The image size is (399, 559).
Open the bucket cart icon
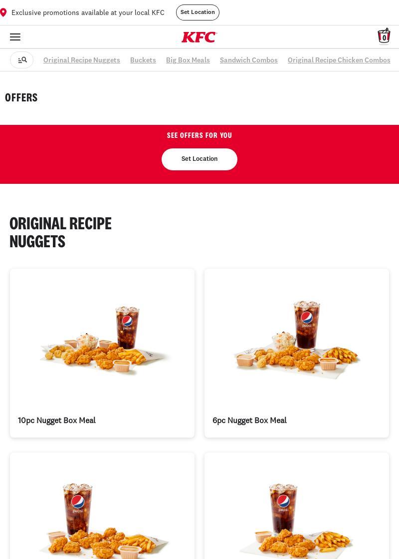(x=384, y=36)
